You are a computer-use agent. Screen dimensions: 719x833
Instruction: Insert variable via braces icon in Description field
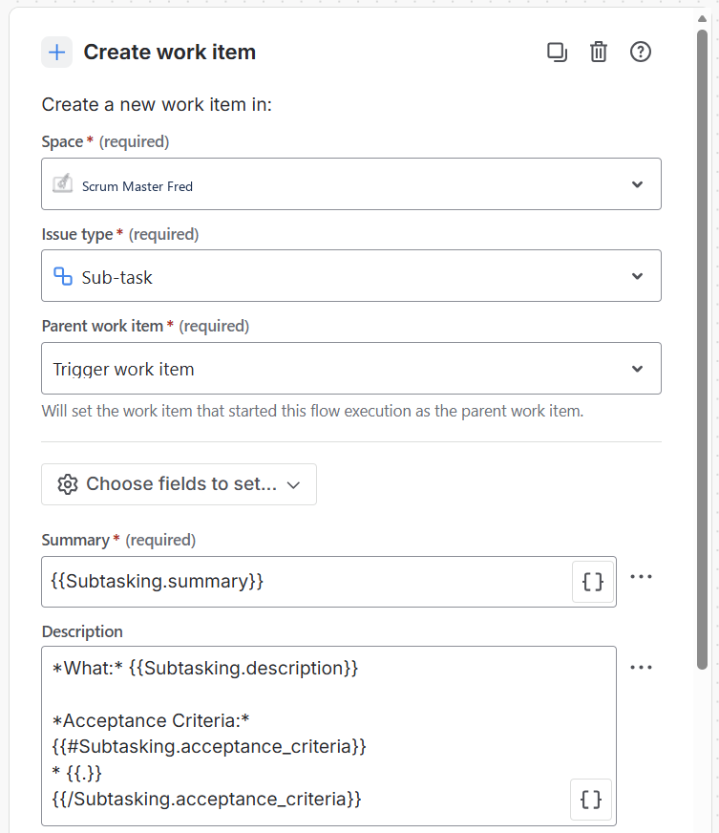pyautogui.click(x=590, y=800)
